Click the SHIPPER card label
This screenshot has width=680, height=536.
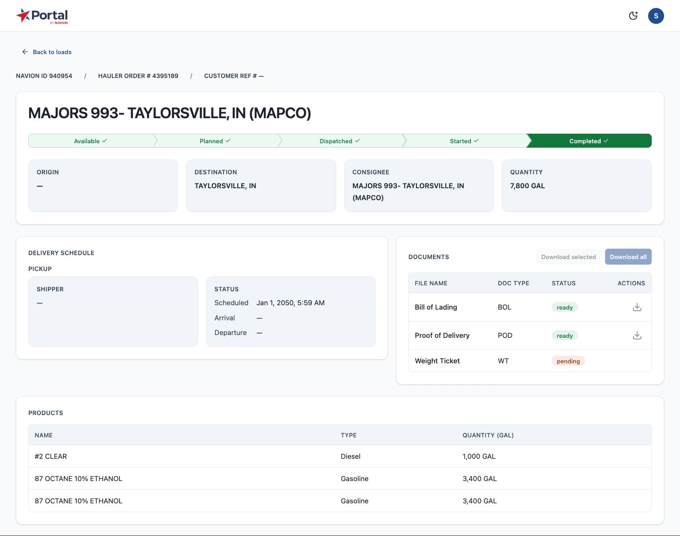(x=50, y=289)
